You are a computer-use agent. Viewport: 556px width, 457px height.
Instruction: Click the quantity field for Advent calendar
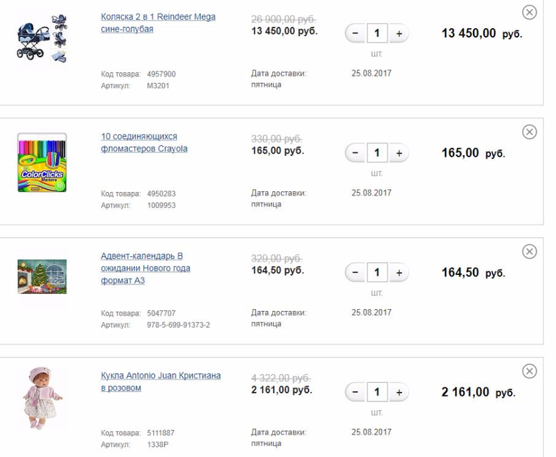(377, 273)
